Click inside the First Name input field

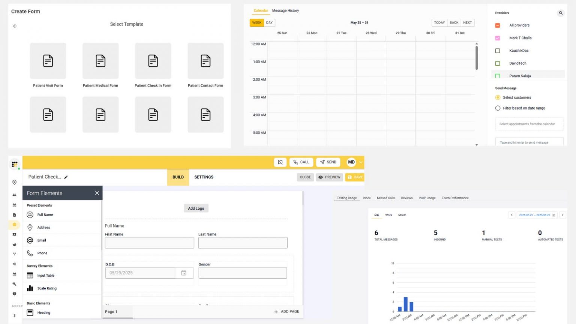coord(149,243)
